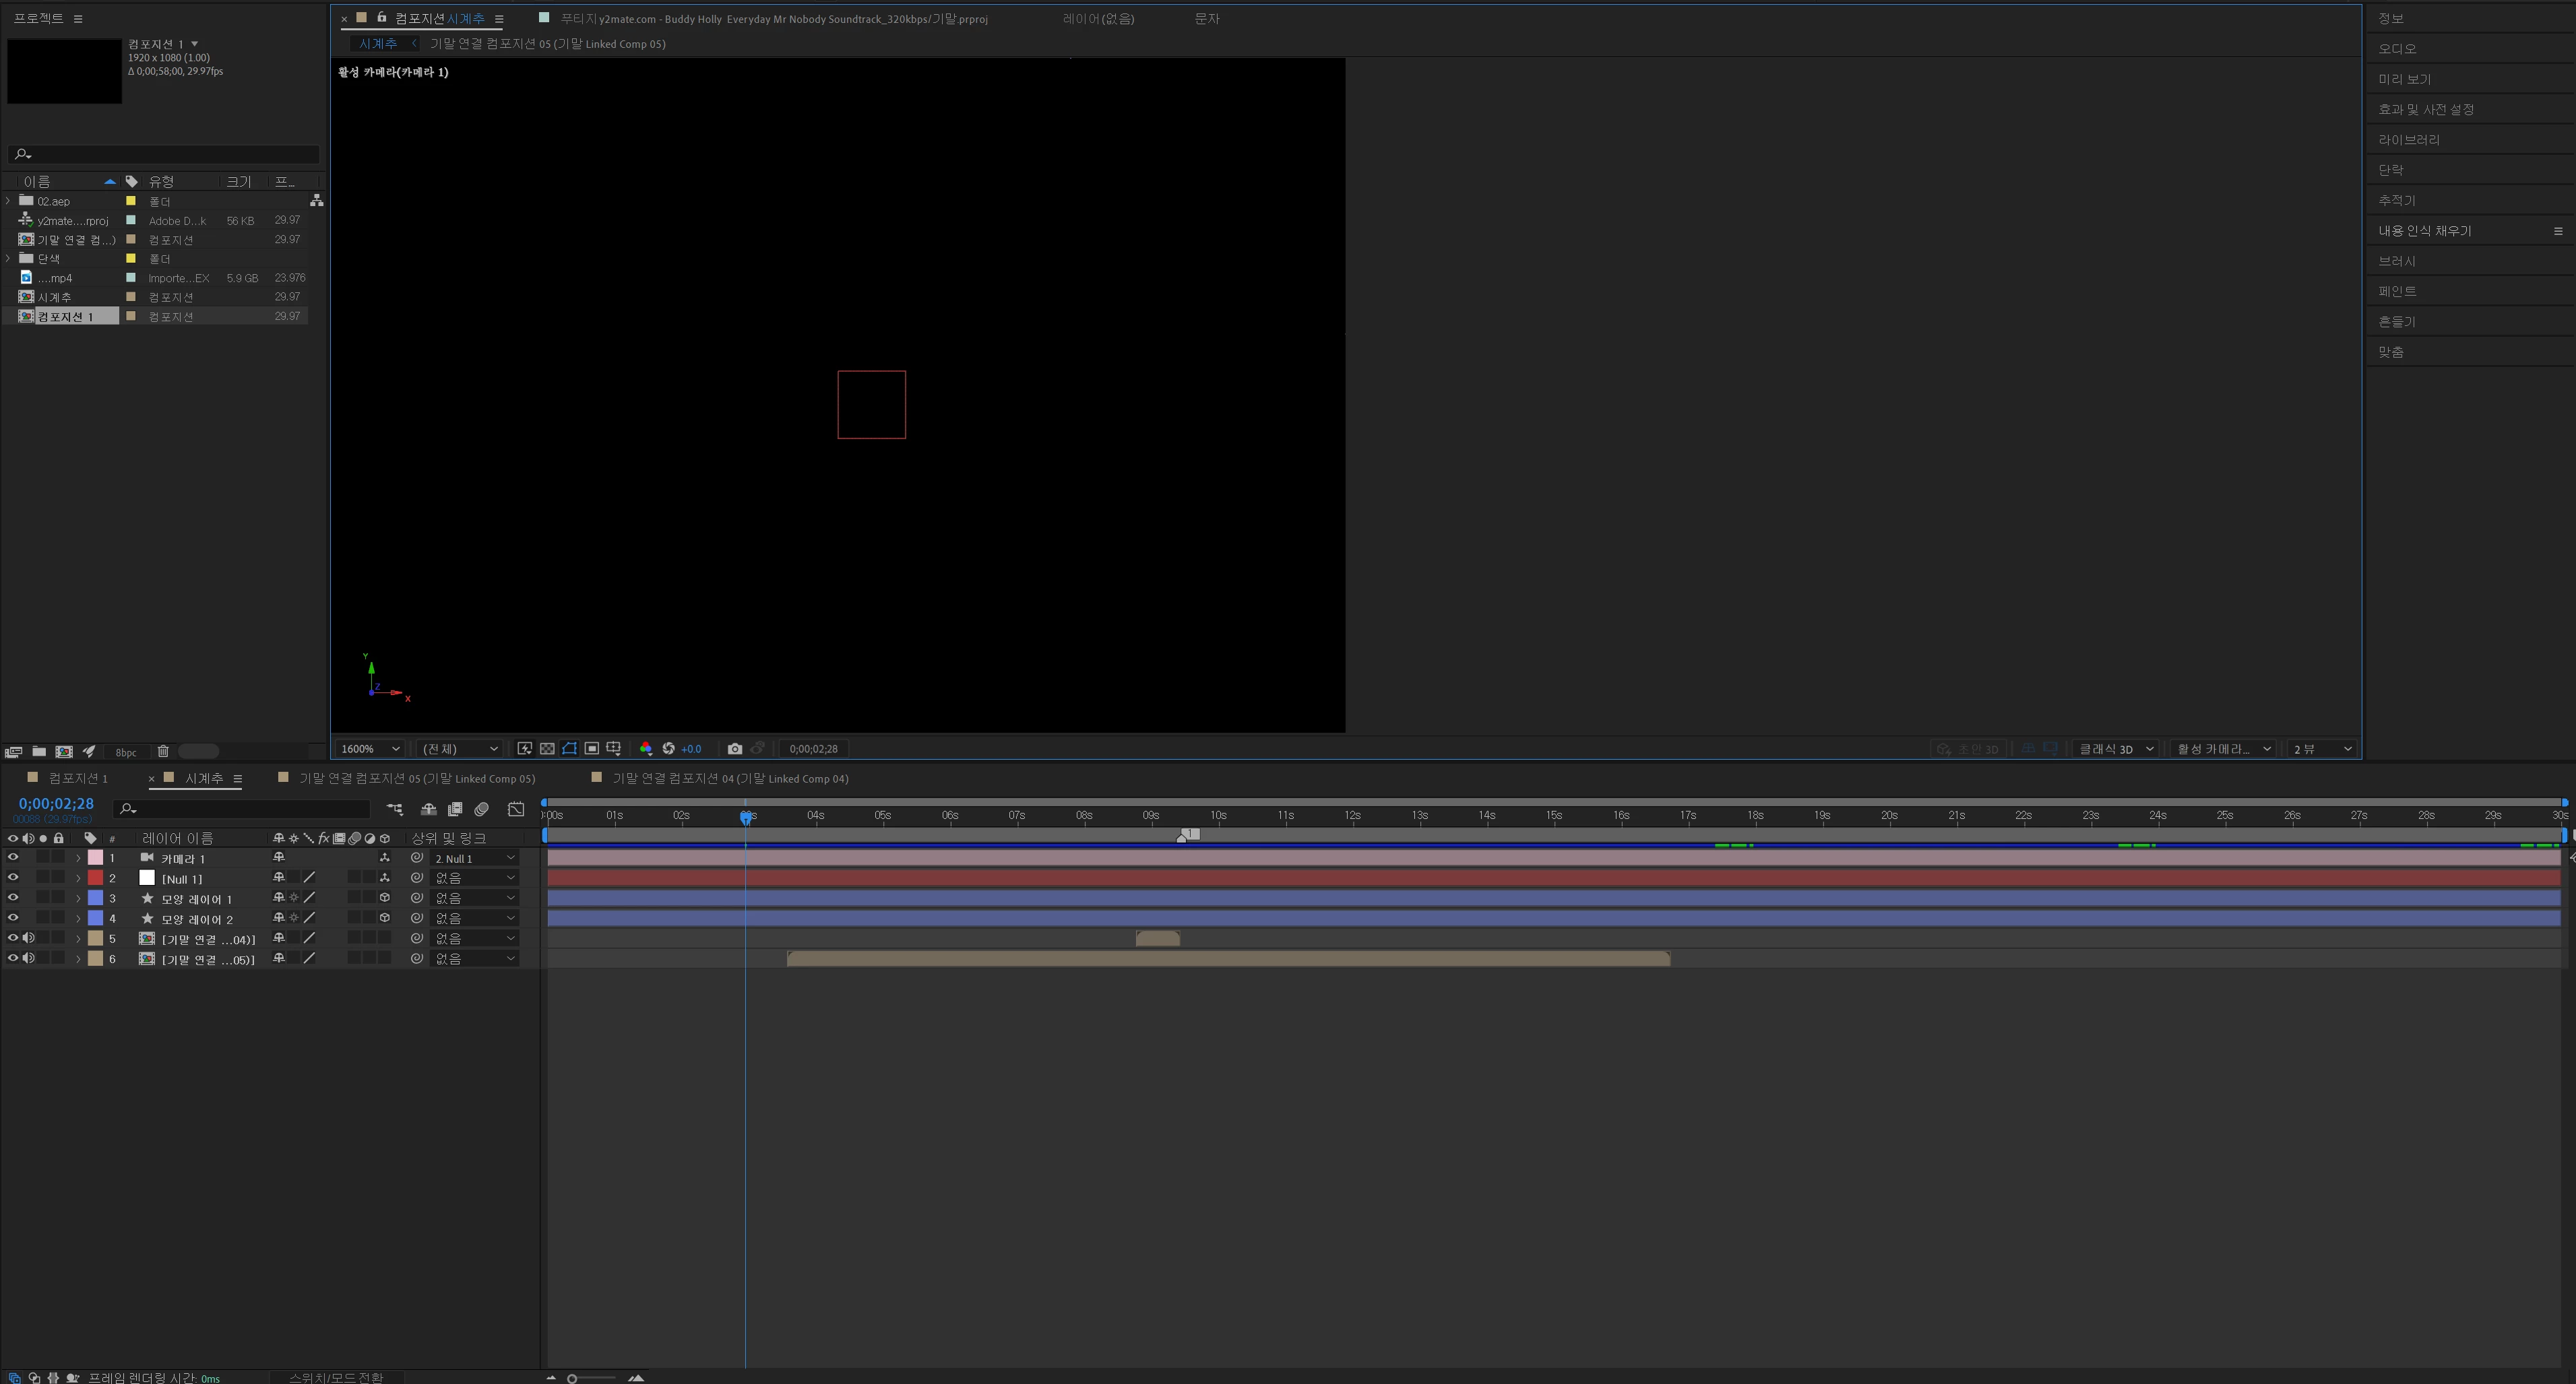Open the Graph Editor in the timeline
Screen dimensions: 2576x1384
point(516,808)
